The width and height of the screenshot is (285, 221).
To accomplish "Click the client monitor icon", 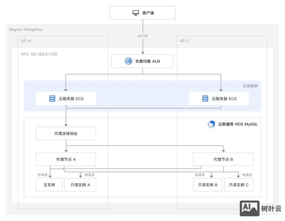I will (136, 13).
